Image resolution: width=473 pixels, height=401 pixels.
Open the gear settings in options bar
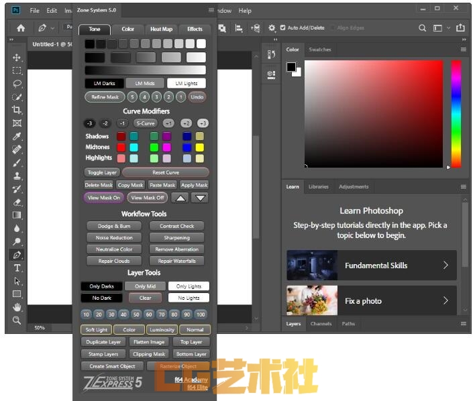pyautogui.click(x=272, y=28)
